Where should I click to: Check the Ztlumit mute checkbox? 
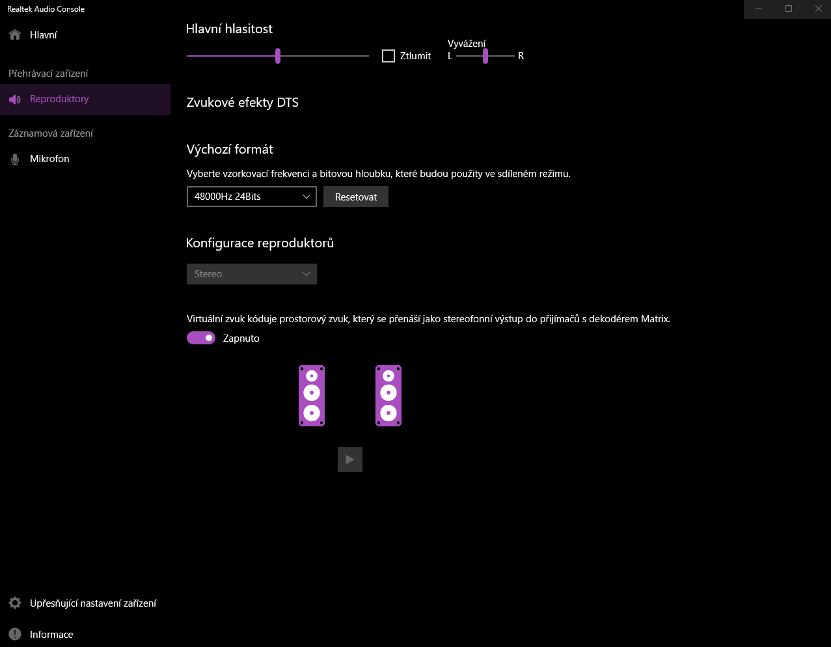(x=388, y=56)
